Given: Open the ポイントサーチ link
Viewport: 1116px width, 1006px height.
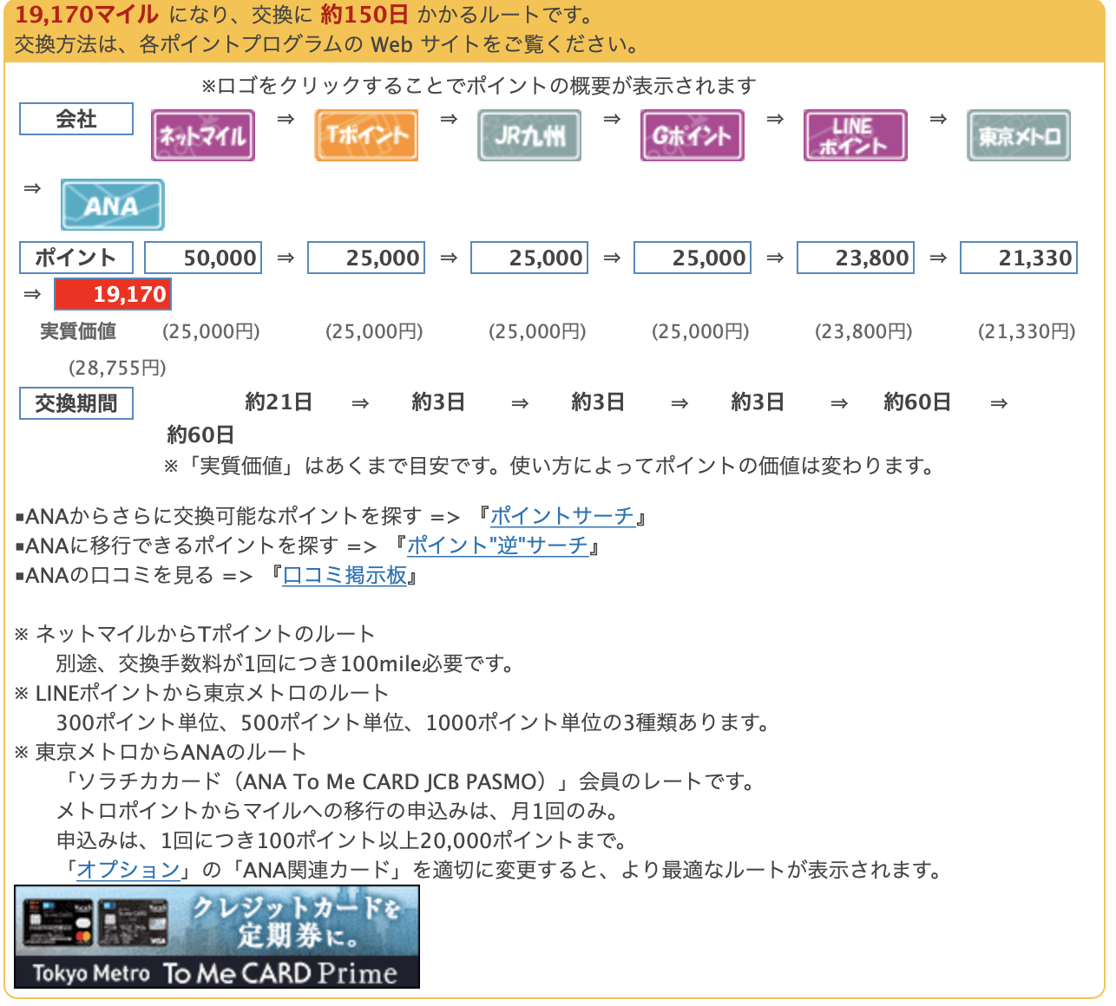Looking at the screenshot, I should pos(562,516).
